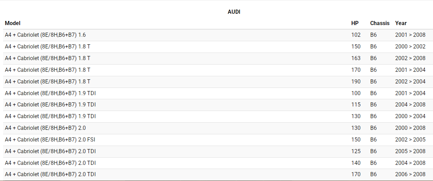Click the Chassis column header
433x181 pixels.
380,23
